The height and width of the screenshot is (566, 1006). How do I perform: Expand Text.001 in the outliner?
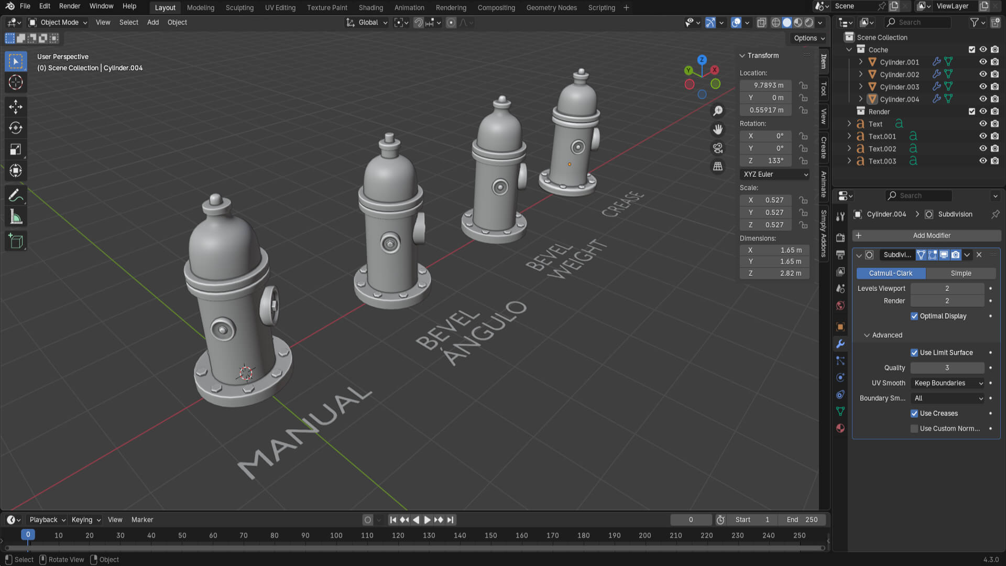(x=849, y=136)
